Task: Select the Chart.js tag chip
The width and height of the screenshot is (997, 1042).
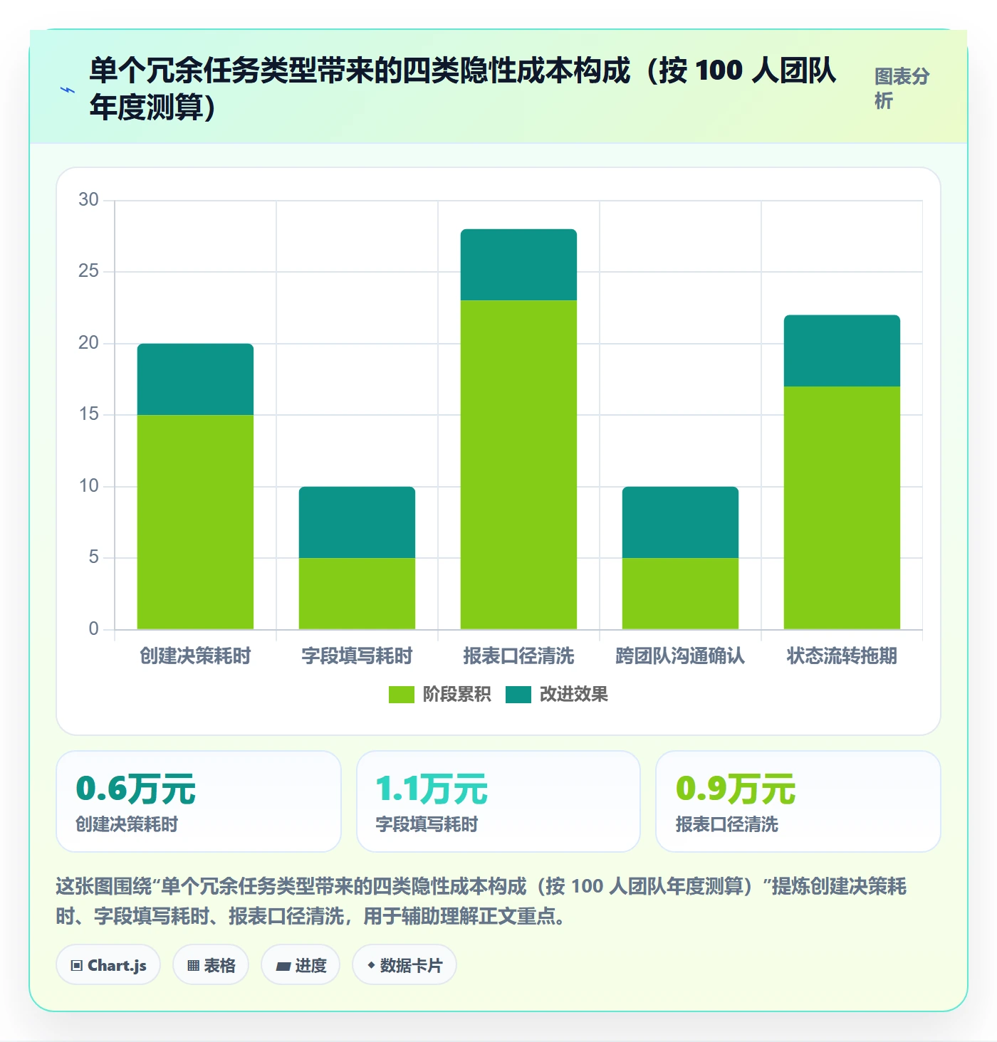Action: (108, 965)
